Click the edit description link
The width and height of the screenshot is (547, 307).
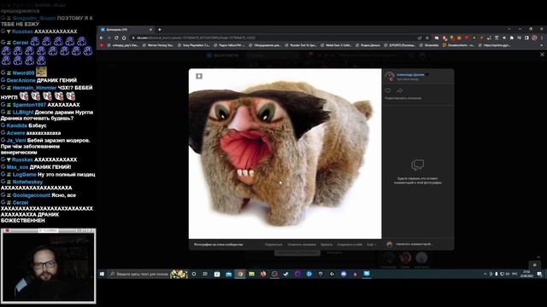coord(403,99)
